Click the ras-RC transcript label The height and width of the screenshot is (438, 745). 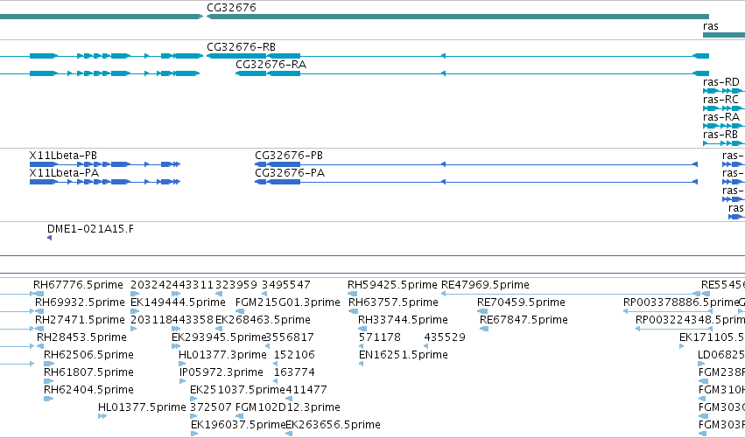click(720, 100)
